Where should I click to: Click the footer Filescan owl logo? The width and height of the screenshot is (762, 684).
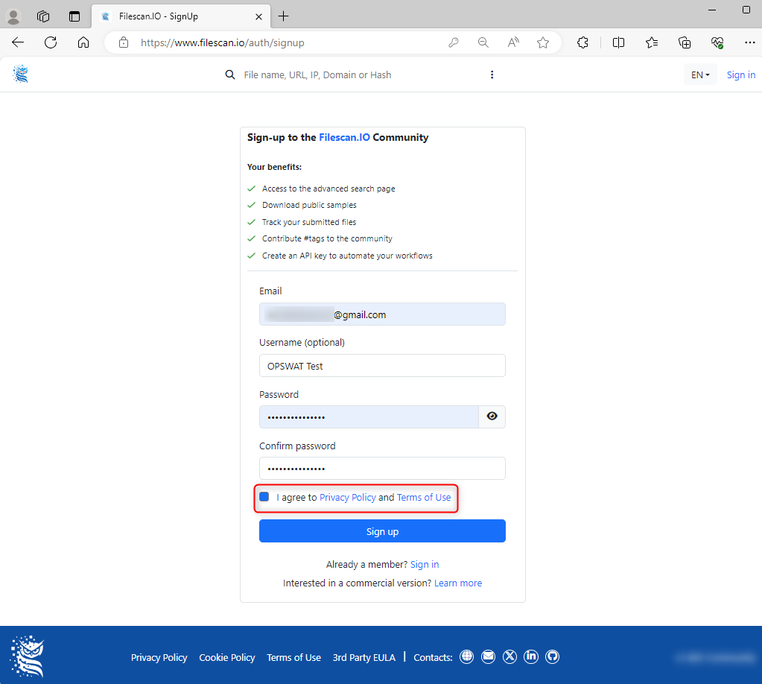[28, 656]
